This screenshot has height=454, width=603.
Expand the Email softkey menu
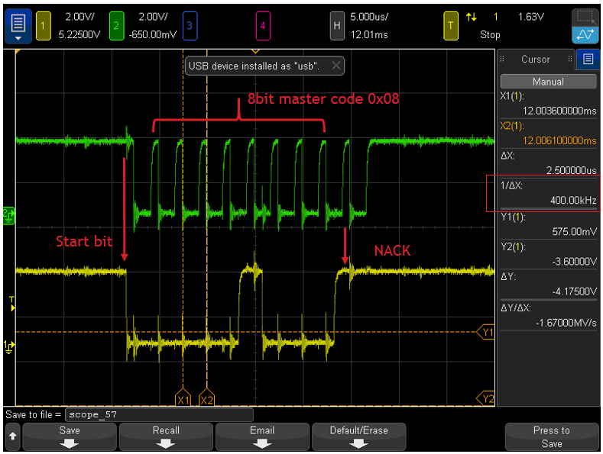point(262,436)
